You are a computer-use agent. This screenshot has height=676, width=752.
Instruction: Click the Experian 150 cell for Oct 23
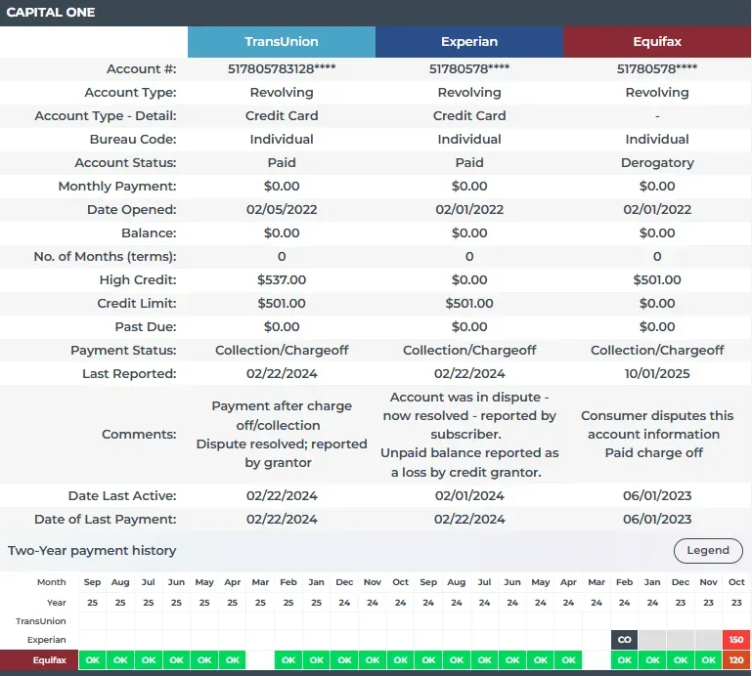tap(736, 640)
